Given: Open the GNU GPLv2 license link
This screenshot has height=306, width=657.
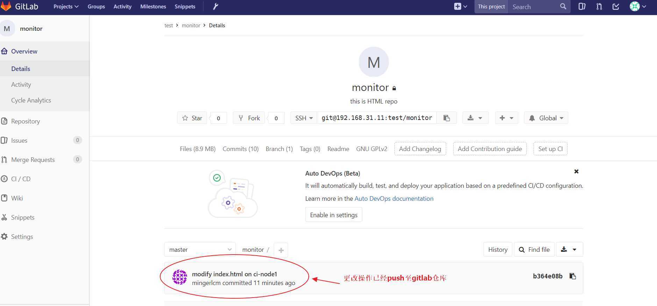Looking at the screenshot, I should pyautogui.click(x=372, y=149).
